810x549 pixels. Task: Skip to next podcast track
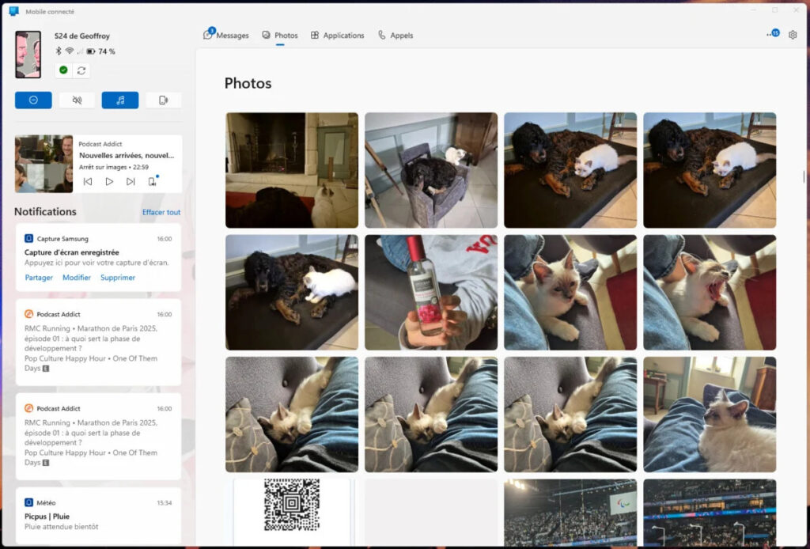[131, 182]
